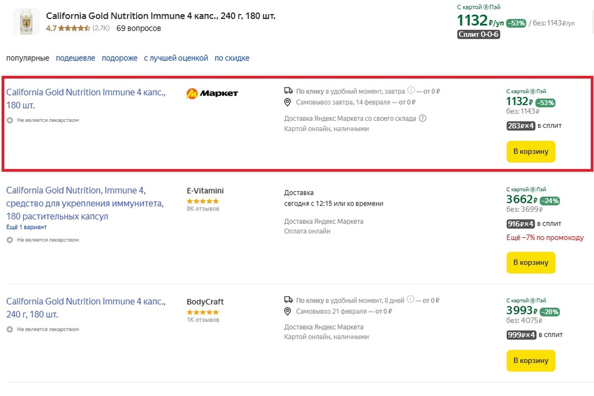Sort offers by 'подешевле'
This screenshot has width=594, height=396.
75,58
